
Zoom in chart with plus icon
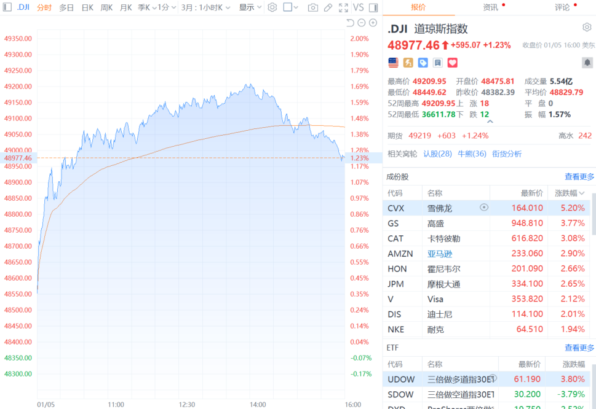point(373,23)
